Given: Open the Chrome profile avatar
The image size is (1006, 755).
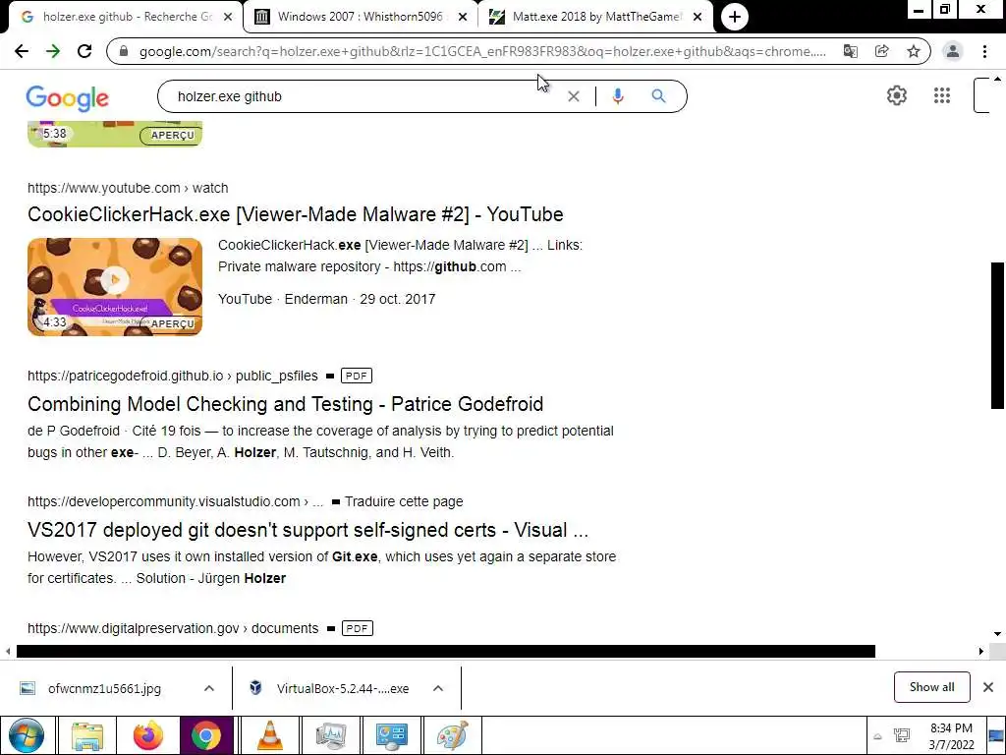Looking at the screenshot, I should 953,51.
